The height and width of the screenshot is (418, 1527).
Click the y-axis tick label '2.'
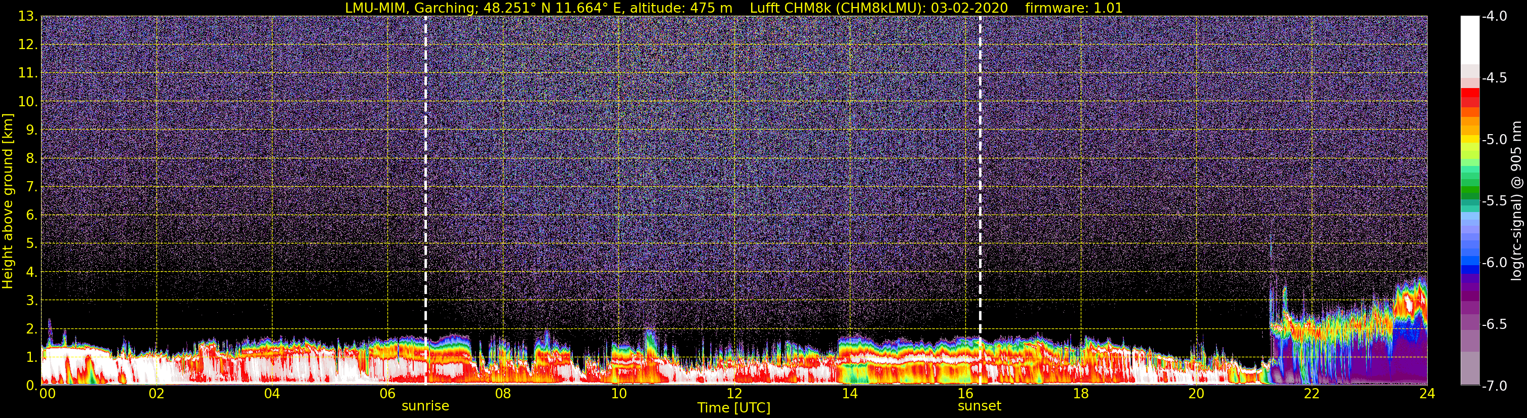[x=32, y=329]
